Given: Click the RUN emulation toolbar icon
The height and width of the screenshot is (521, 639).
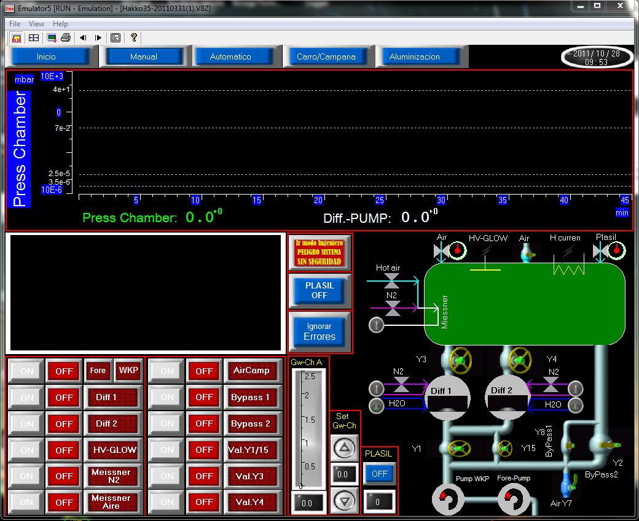Looking at the screenshot, I should point(17,37).
